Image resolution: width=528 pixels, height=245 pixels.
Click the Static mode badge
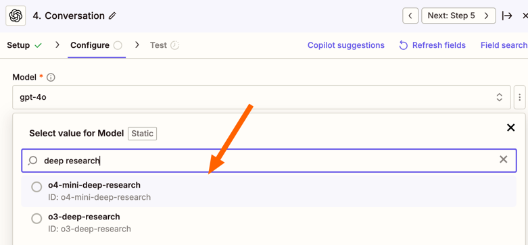tap(143, 134)
